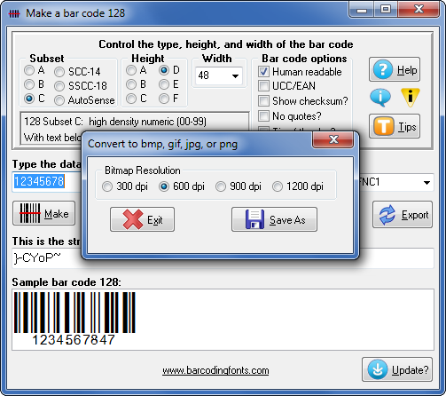Click the Save As button
Image resolution: width=446 pixels, height=396 pixels.
pos(274,219)
